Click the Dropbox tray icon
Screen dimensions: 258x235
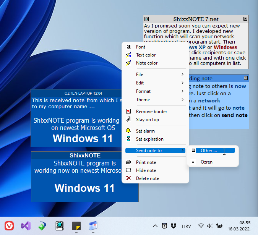[174, 226]
